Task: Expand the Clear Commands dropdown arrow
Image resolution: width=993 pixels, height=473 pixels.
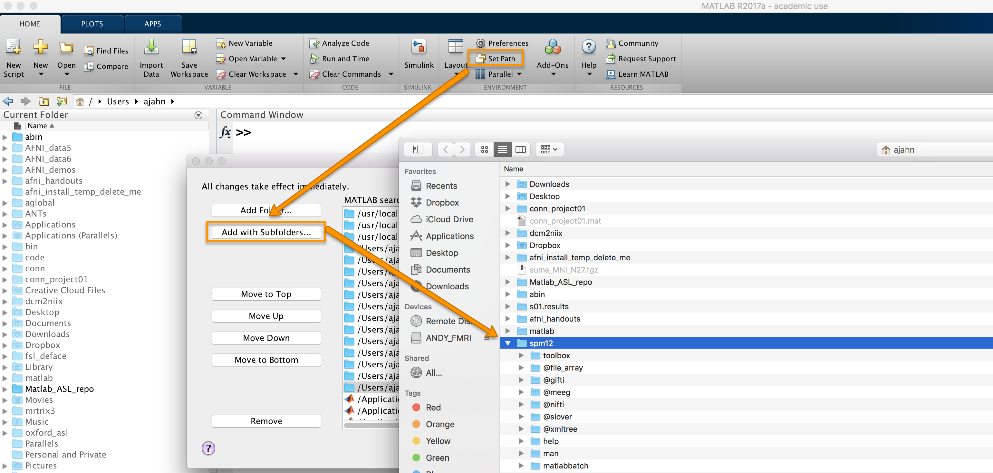Action: pos(391,74)
